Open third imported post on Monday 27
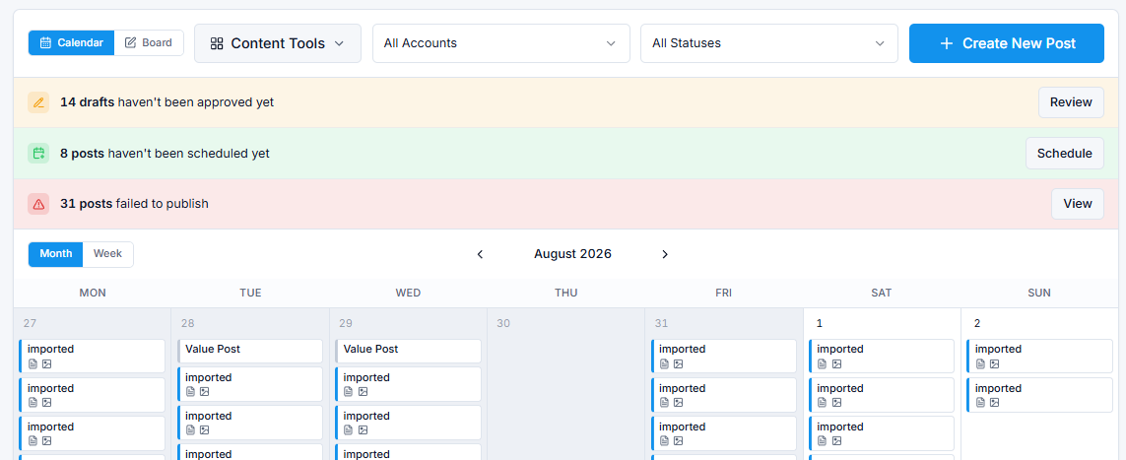 pyautogui.click(x=92, y=433)
